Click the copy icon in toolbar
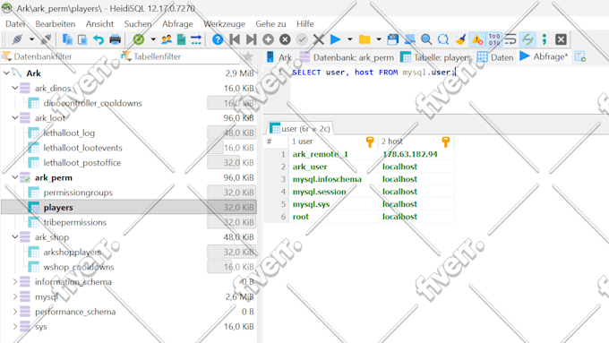This screenshot has height=343, width=609. point(67,39)
